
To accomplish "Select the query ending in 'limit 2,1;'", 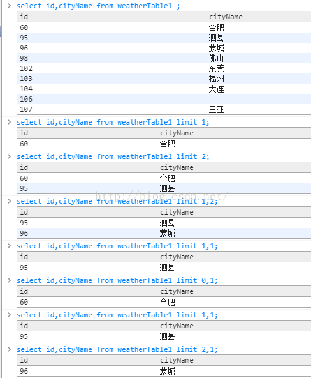I will (x=117, y=349).
